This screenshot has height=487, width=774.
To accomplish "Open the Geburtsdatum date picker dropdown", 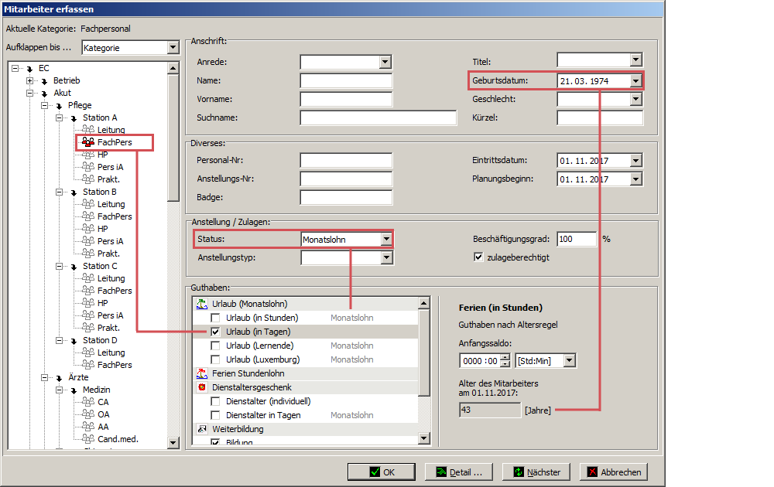I will 635,80.
